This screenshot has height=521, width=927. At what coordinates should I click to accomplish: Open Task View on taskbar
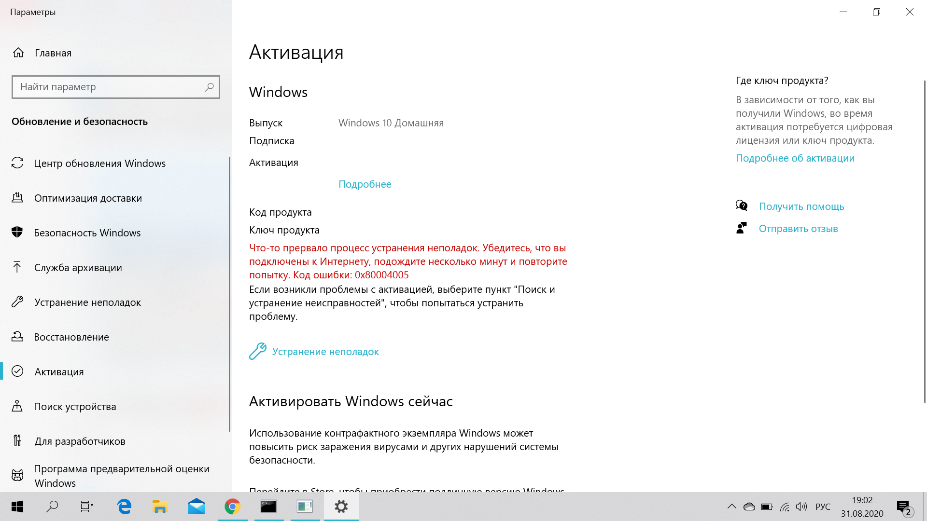click(x=87, y=507)
